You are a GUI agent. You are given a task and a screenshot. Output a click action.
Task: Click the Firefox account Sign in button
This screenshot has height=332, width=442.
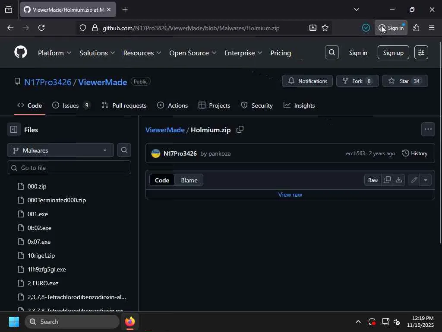(391, 28)
